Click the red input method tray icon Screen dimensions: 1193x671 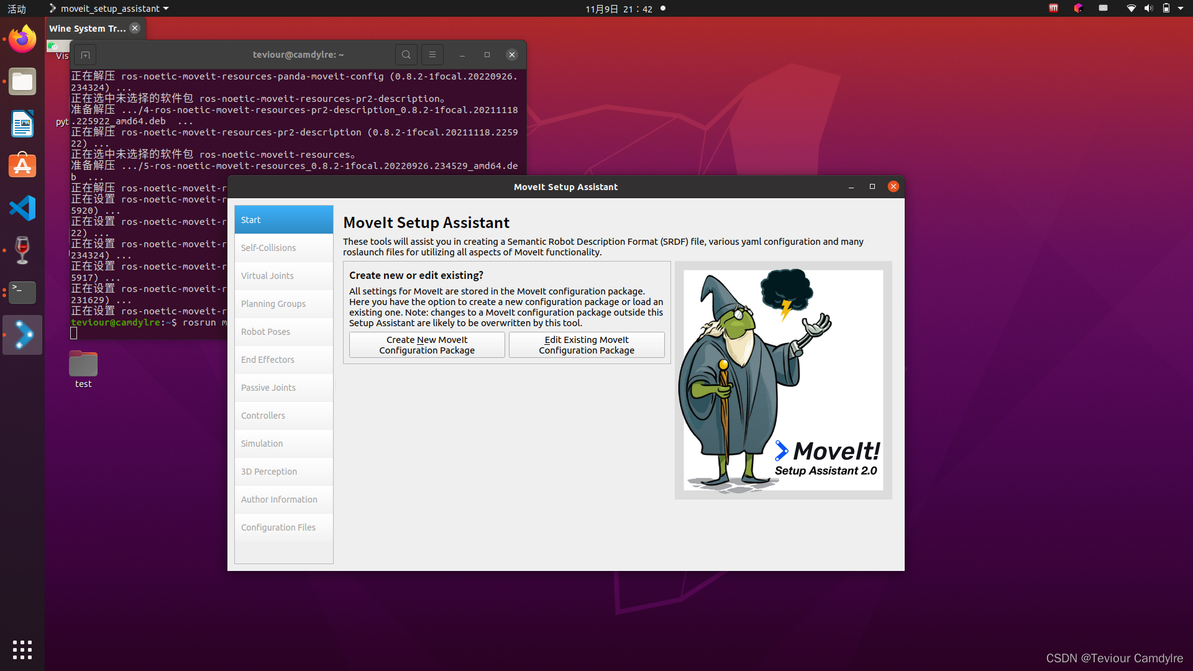(1054, 8)
